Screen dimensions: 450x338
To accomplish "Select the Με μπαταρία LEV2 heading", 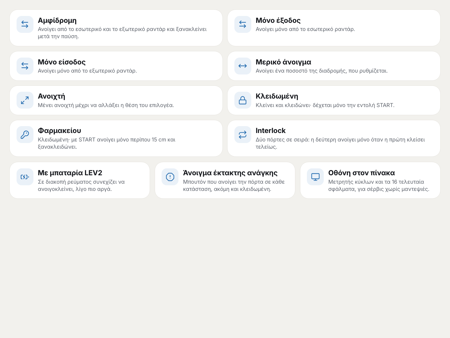I will tap(70, 173).
